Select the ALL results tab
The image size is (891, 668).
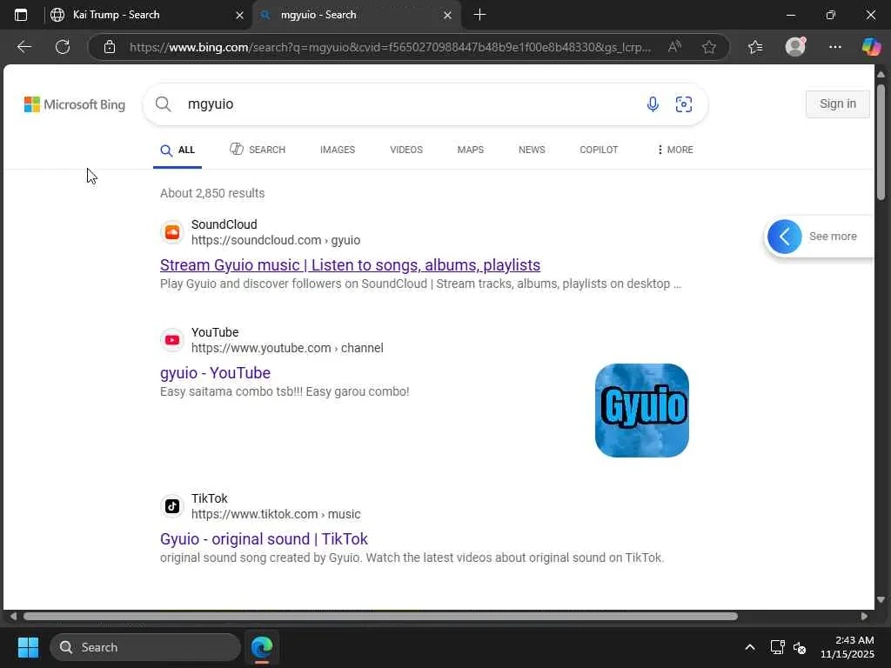tap(178, 150)
